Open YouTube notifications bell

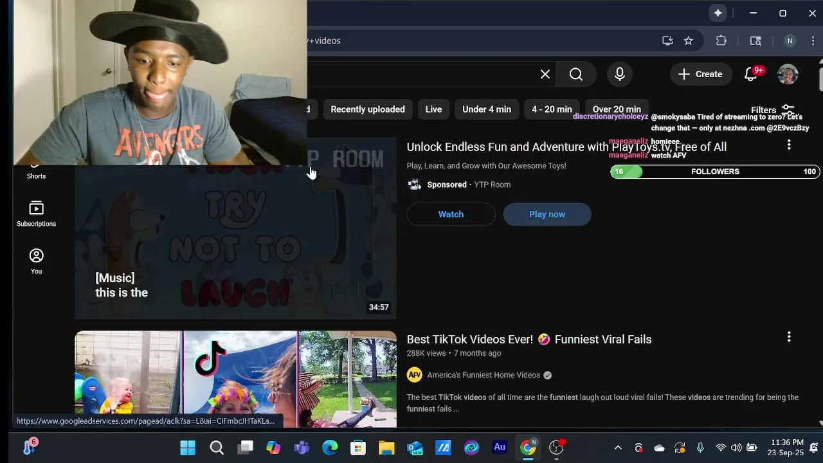(x=751, y=74)
